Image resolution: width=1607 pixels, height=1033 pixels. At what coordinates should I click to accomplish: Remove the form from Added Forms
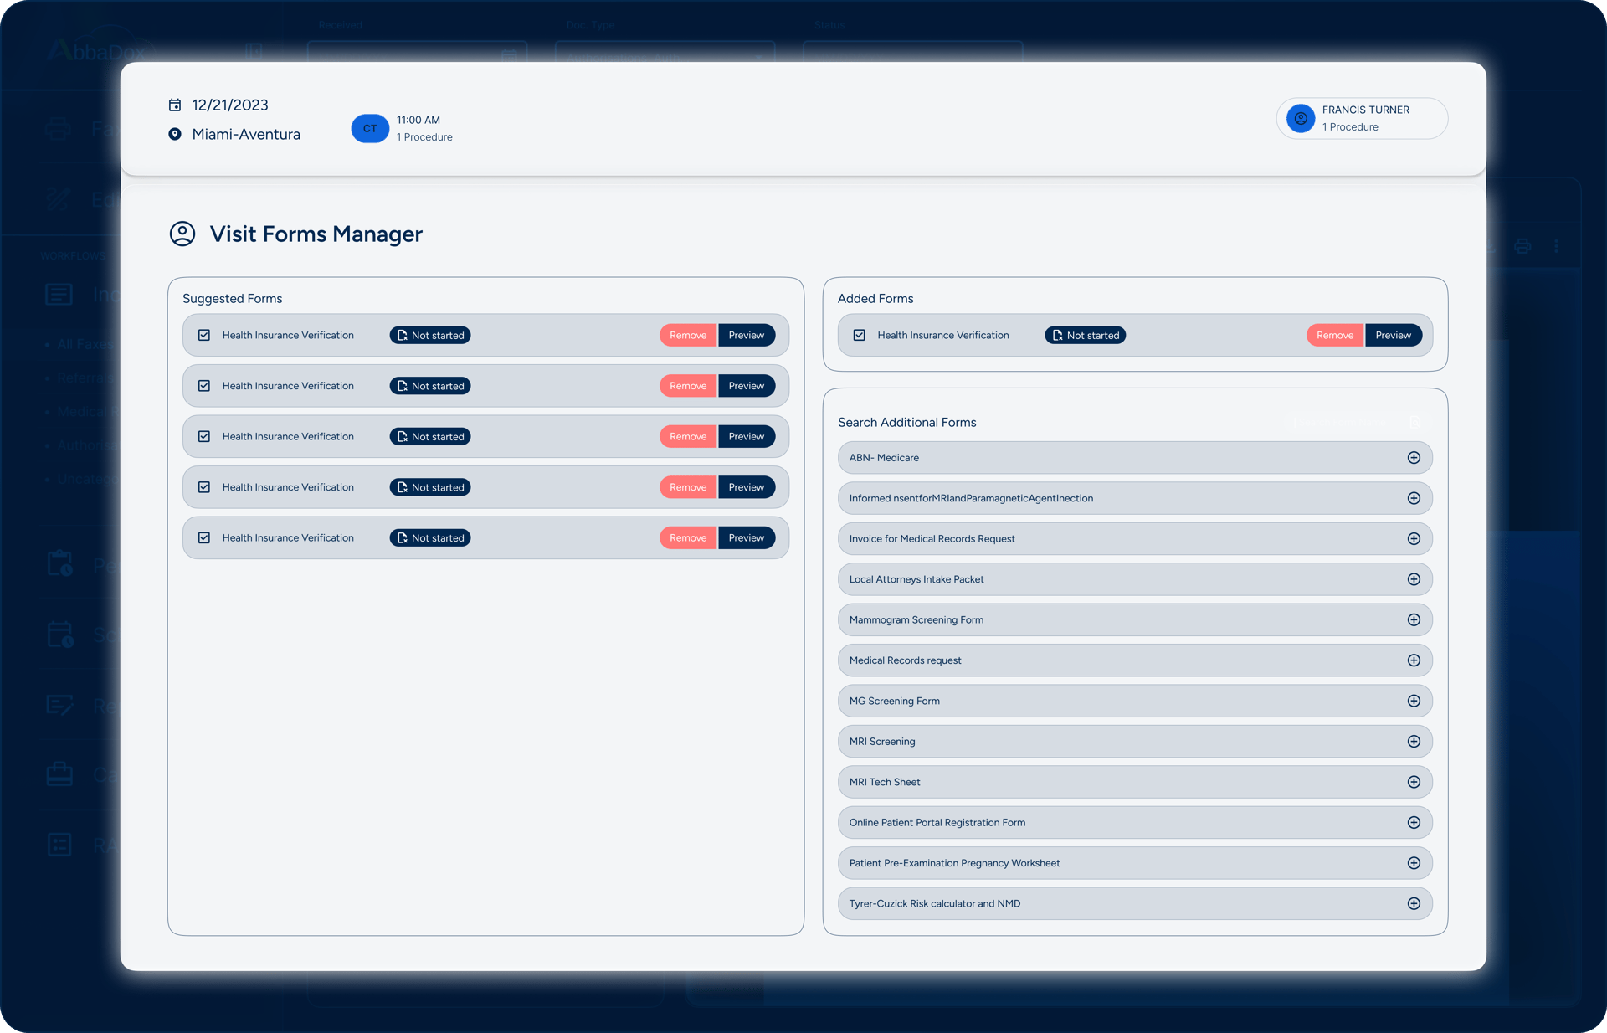(1334, 336)
